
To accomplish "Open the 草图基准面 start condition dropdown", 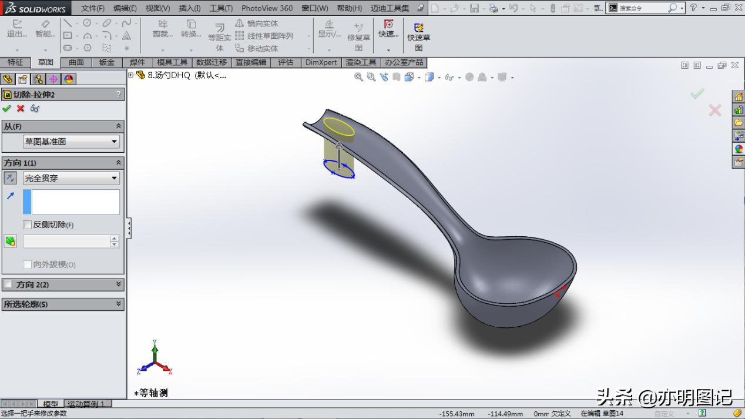I will 113,141.
